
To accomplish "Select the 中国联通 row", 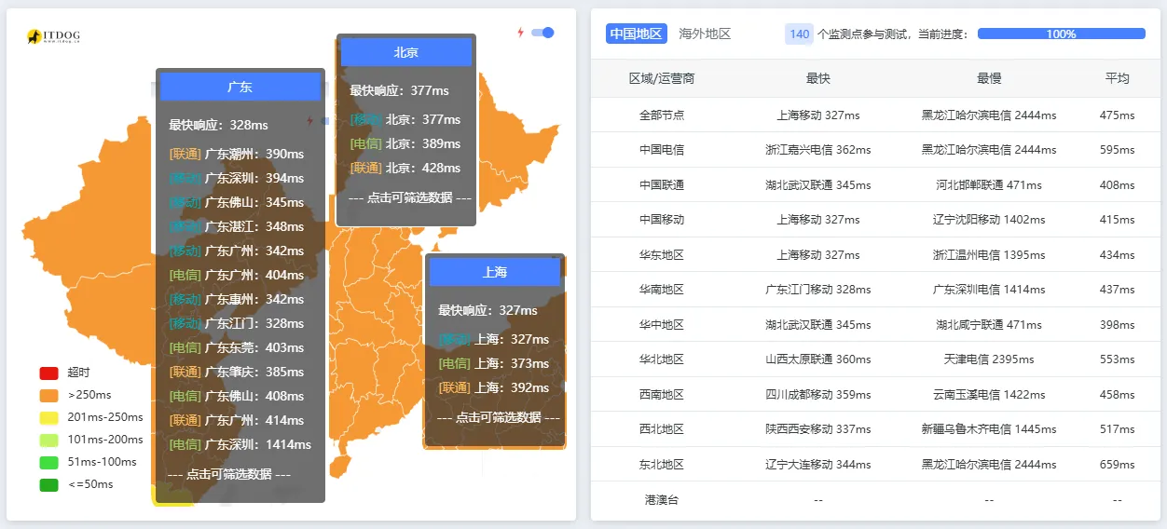I will tap(876, 184).
